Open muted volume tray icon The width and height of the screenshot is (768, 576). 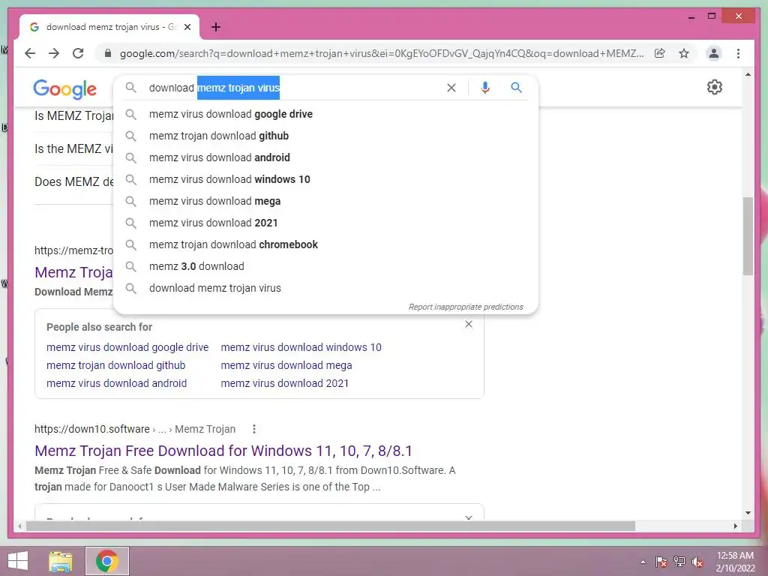697,562
